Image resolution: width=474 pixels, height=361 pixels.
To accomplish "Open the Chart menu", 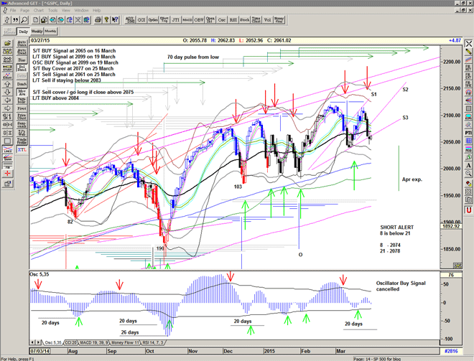I will point(37,11).
